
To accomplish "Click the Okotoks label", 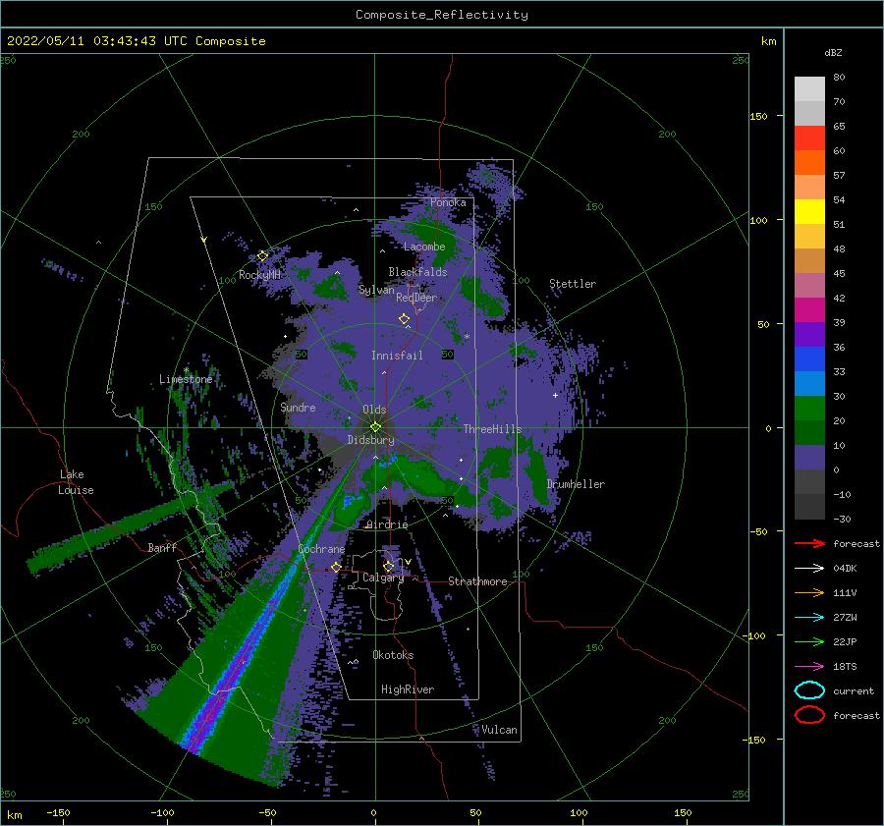I will click(393, 655).
